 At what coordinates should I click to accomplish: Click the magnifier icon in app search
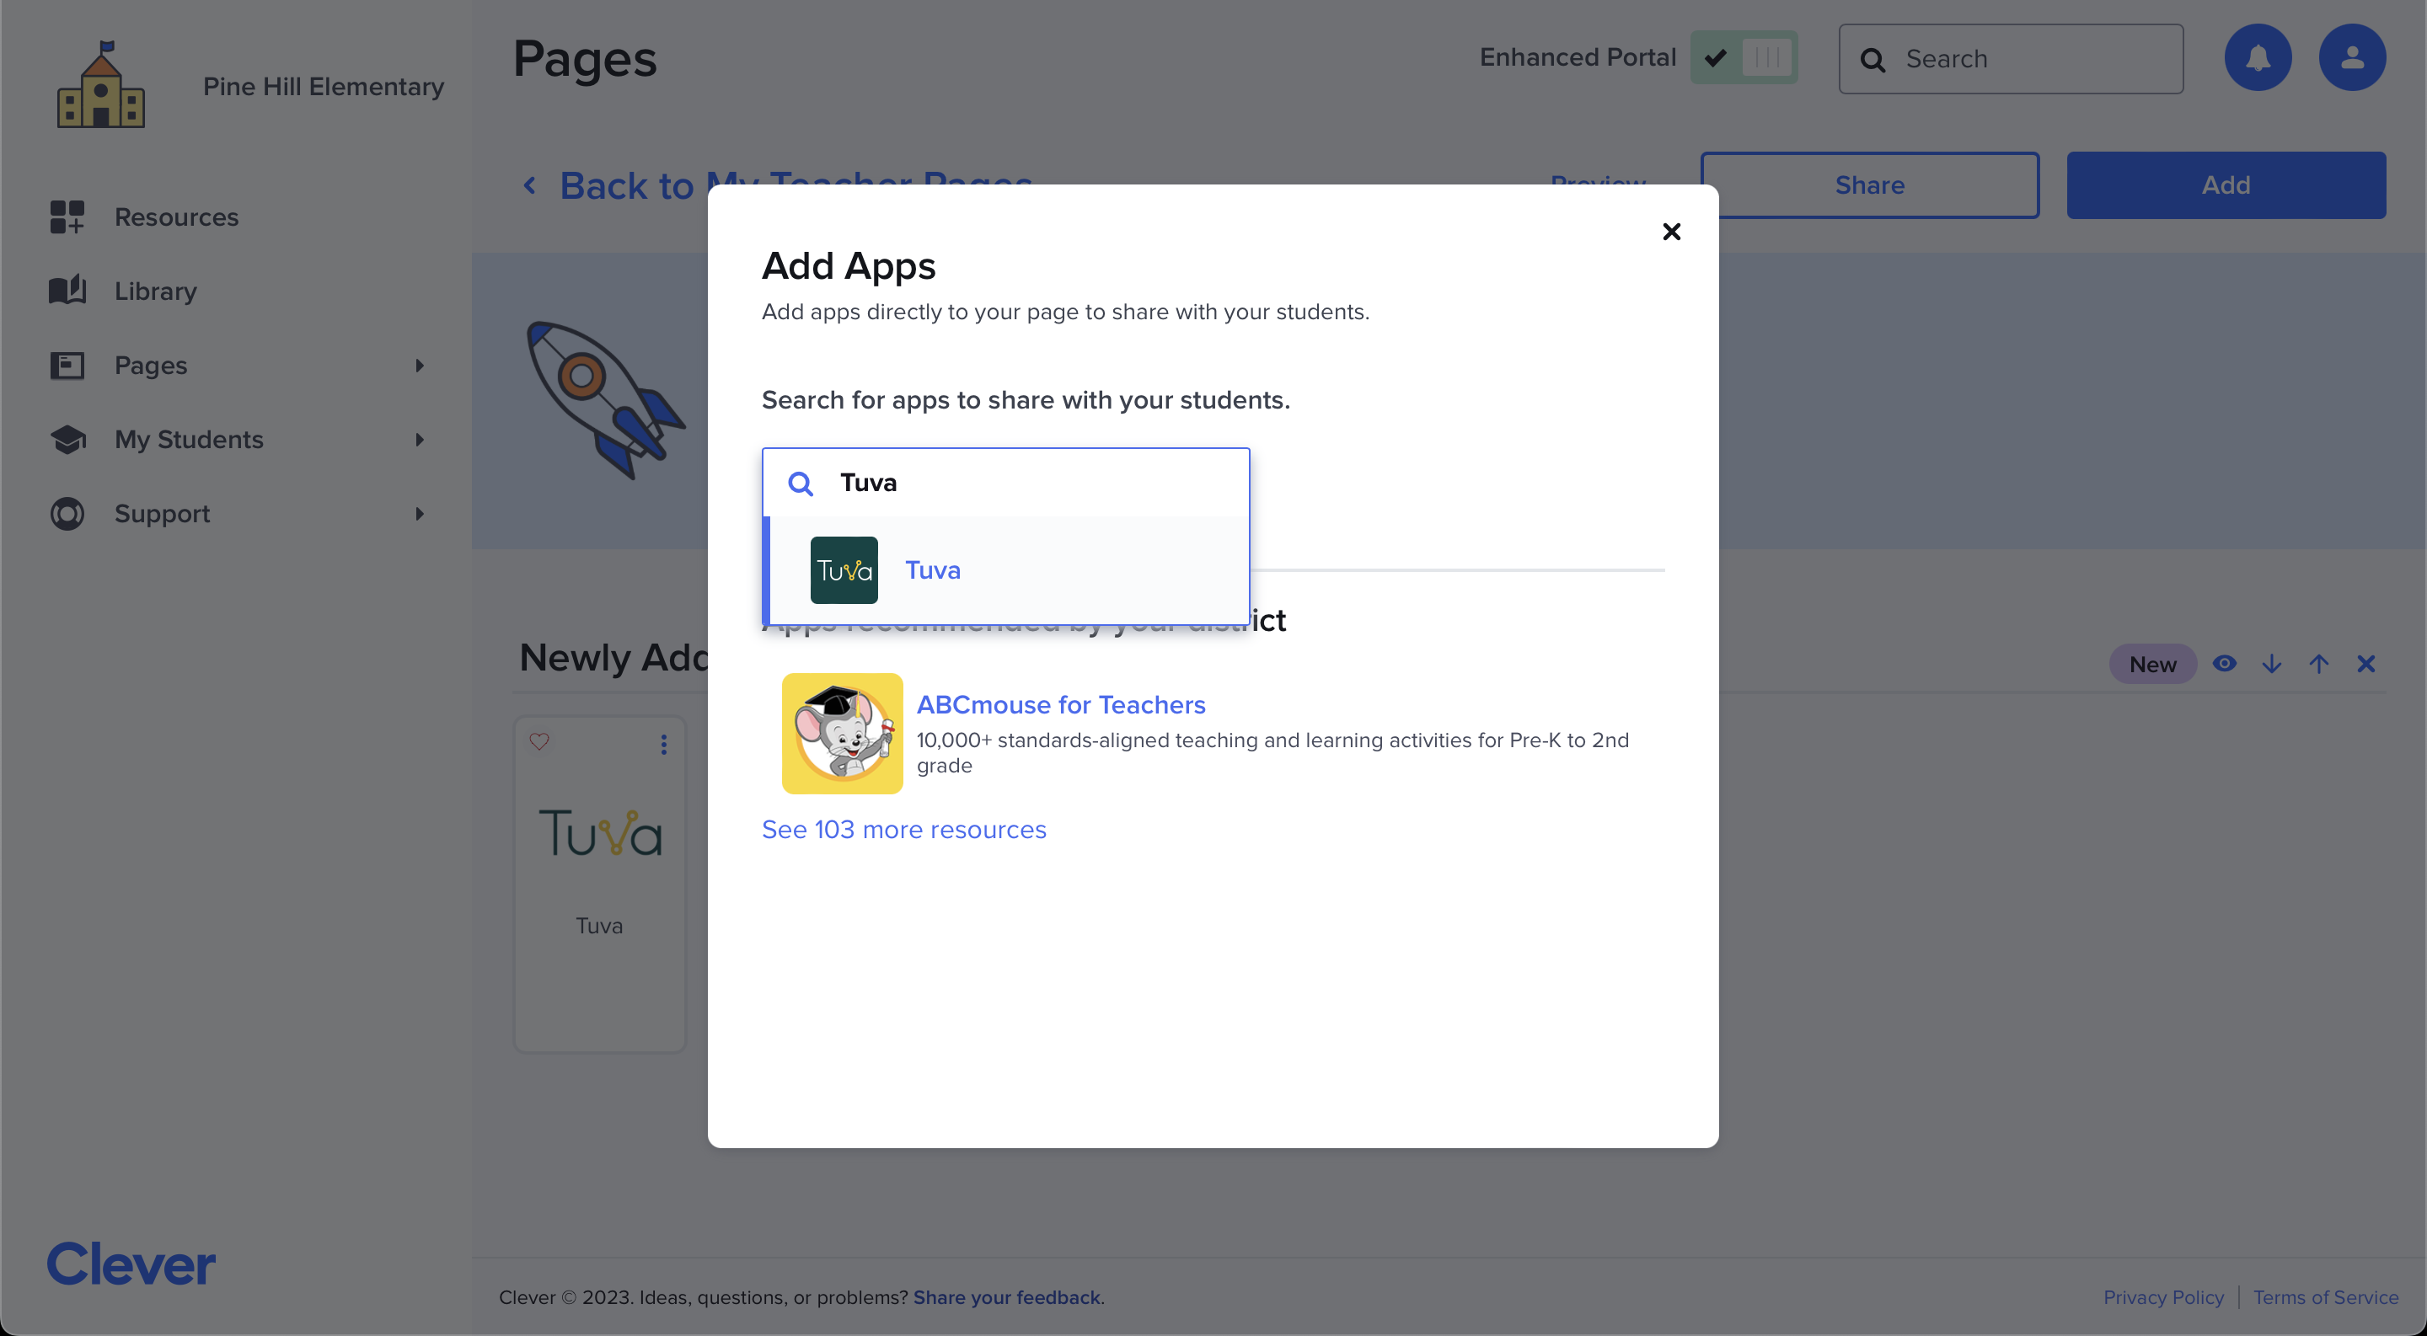tap(800, 484)
